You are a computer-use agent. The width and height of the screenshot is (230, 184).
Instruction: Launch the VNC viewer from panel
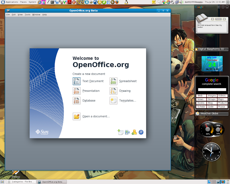click(65, 2)
